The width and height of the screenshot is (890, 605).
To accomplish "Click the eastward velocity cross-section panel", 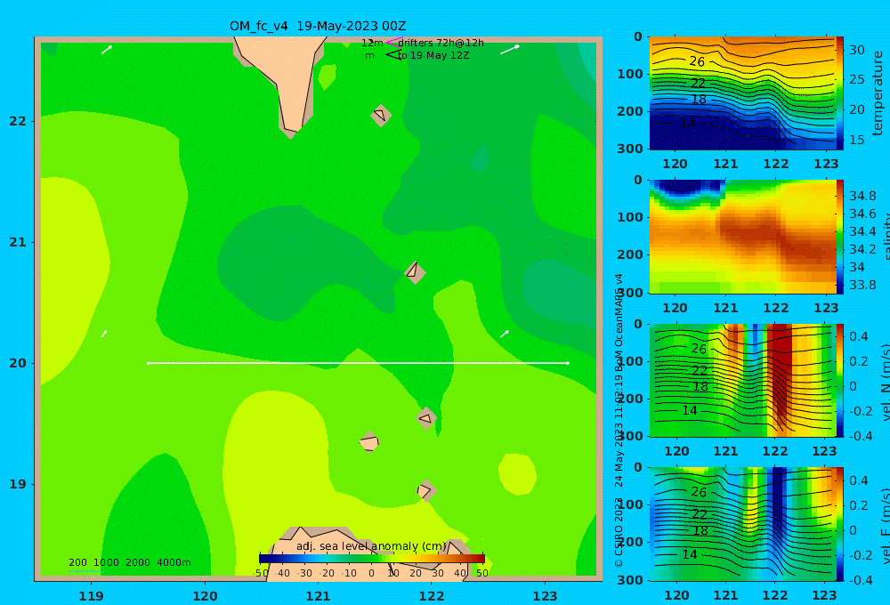I will [742, 524].
